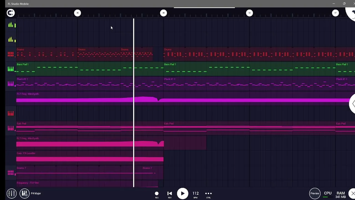Screen dimensions: 355x200
Task: Select the red Drums track pad icon
Action: [11, 54]
